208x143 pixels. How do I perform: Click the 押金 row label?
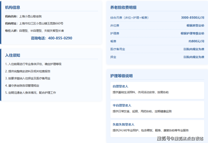point(113,57)
